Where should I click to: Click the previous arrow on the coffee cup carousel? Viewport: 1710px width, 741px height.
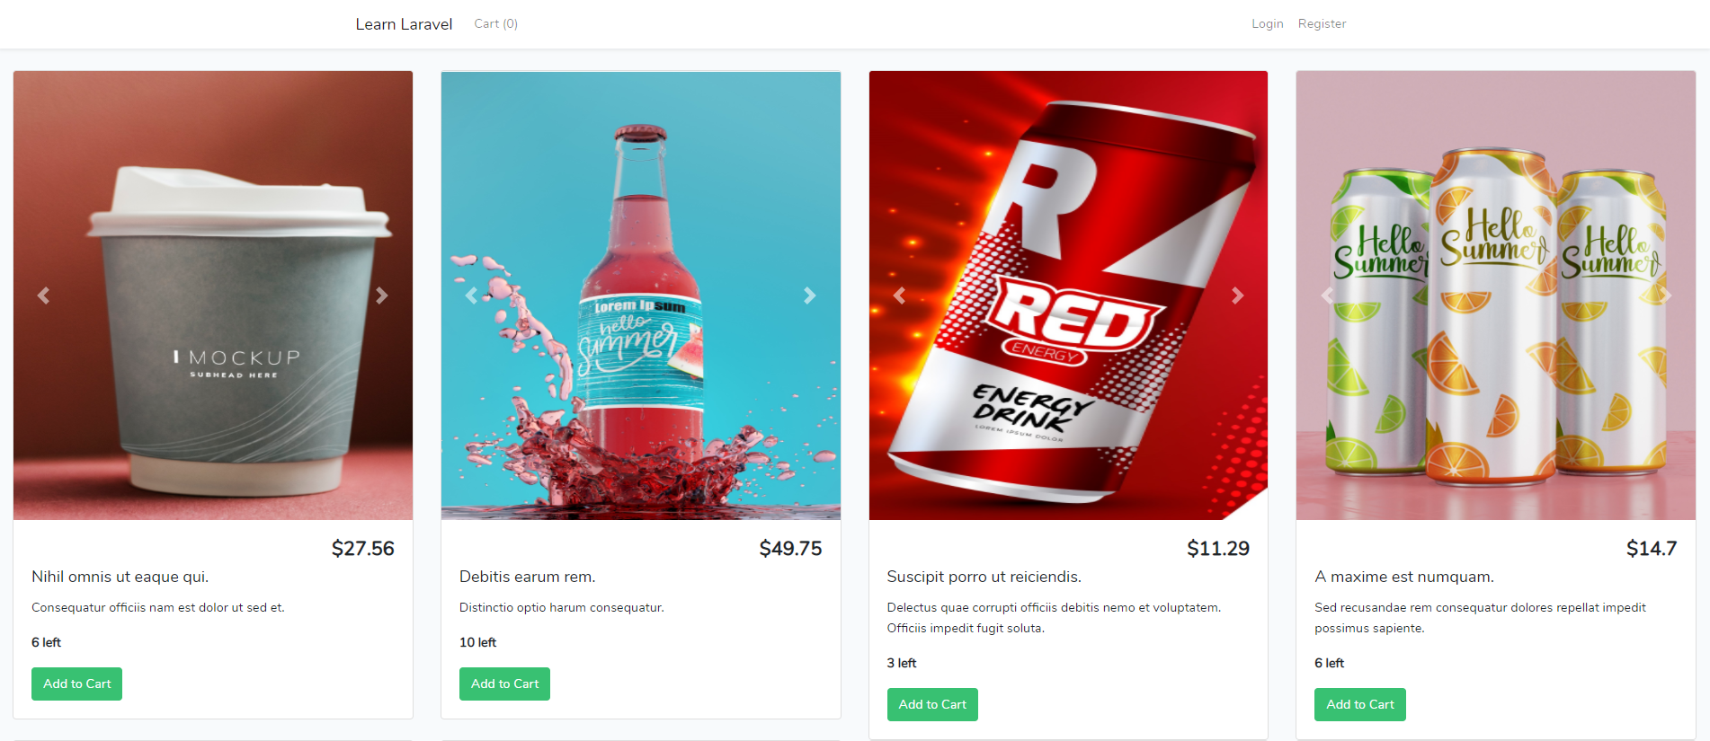point(44,296)
